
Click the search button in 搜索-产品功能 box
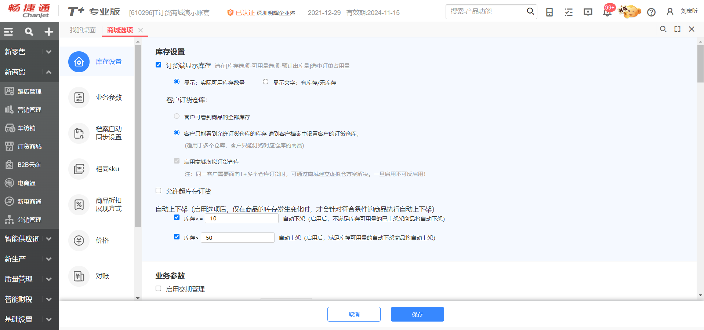pos(530,11)
